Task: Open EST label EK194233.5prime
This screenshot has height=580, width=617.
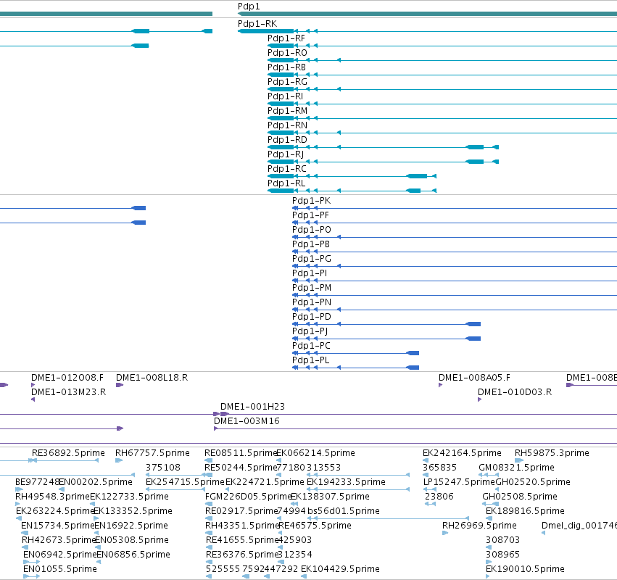Action: coord(346,482)
